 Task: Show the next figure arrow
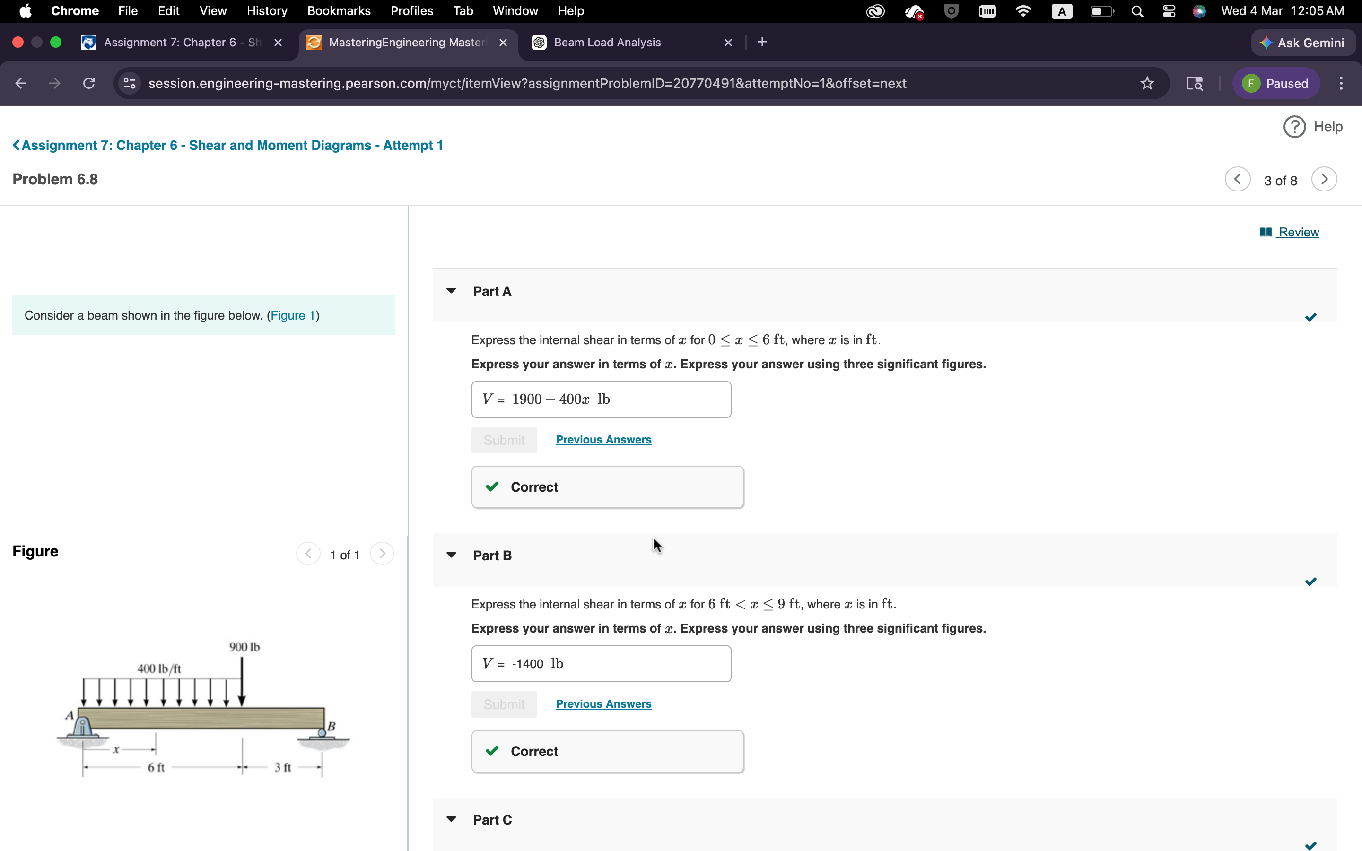pos(382,554)
